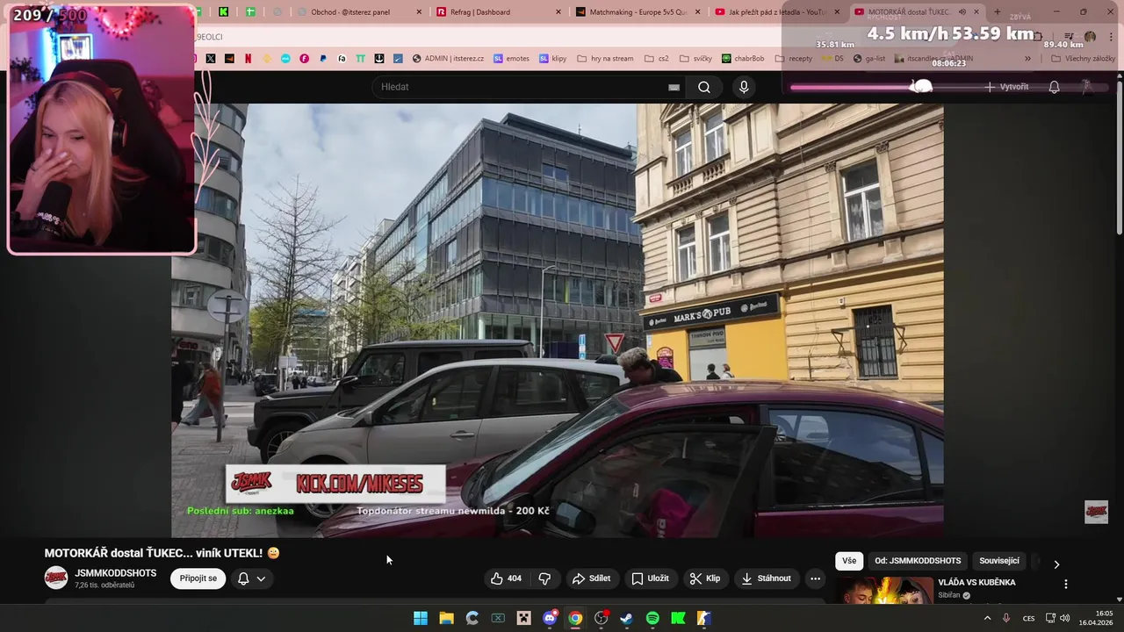Like the video with 404 likes
1124x632 pixels.
(506, 578)
